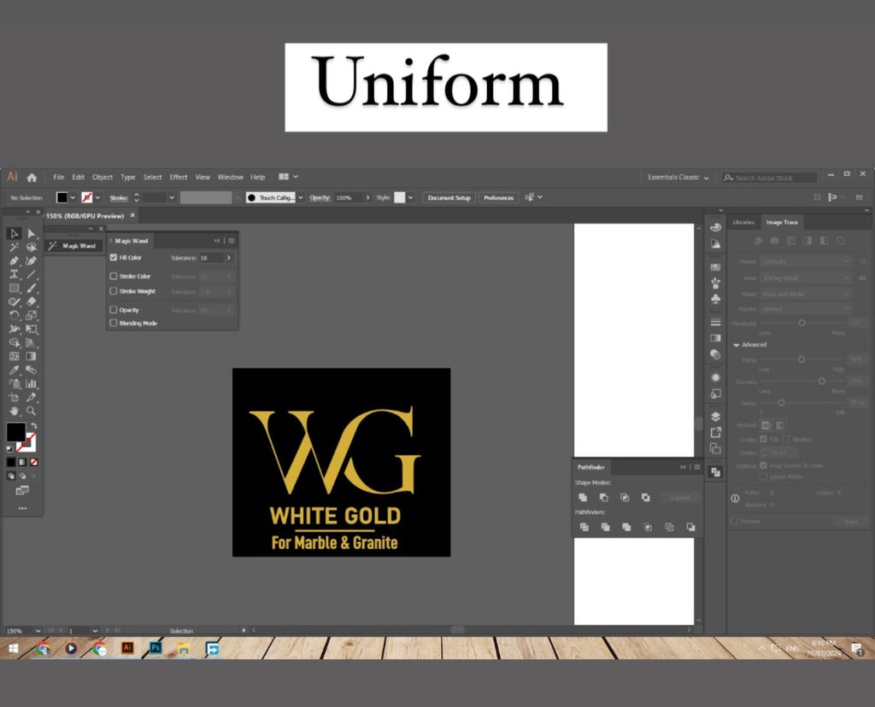Viewport: 875px width, 707px height.
Task: Click the Fill Color Tolerance input field
Action: click(211, 258)
